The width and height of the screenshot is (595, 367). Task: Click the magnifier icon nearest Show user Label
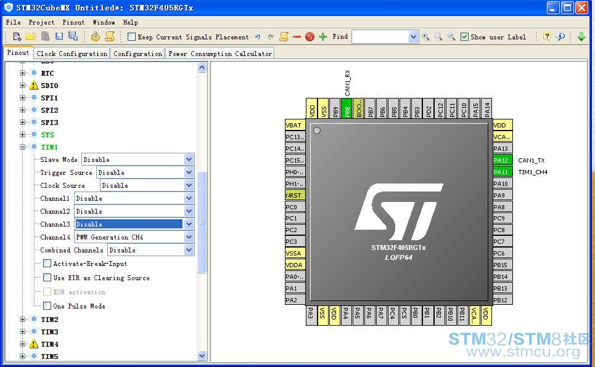451,37
